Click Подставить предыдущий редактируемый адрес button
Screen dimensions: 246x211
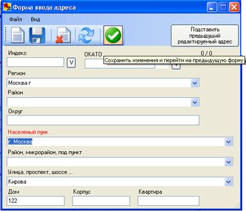coord(205,35)
